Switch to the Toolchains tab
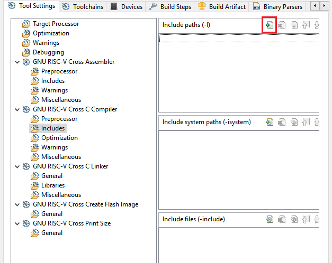 (x=83, y=7)
